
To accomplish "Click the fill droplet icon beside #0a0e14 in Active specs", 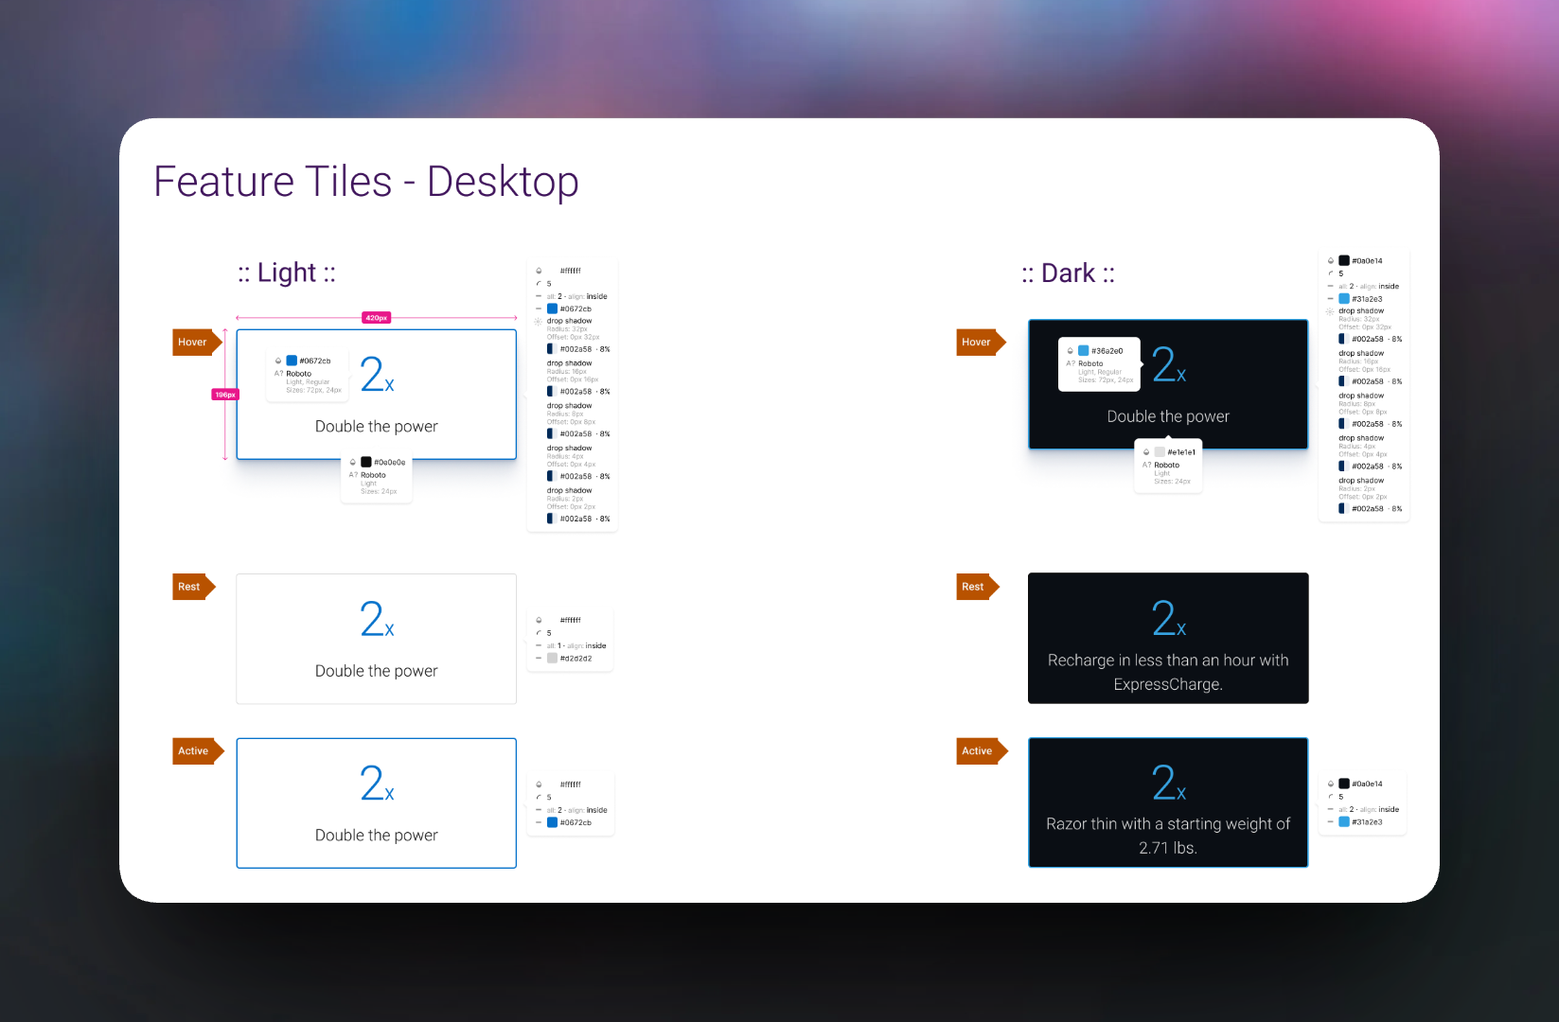I will click(1331, 784).
